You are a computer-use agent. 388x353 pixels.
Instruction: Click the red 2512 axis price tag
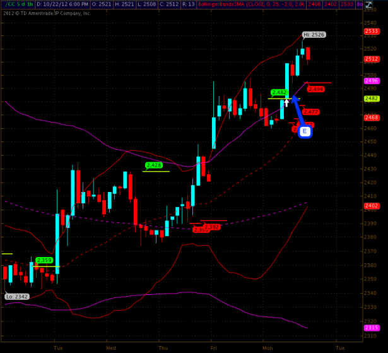[x=372, y=59]
